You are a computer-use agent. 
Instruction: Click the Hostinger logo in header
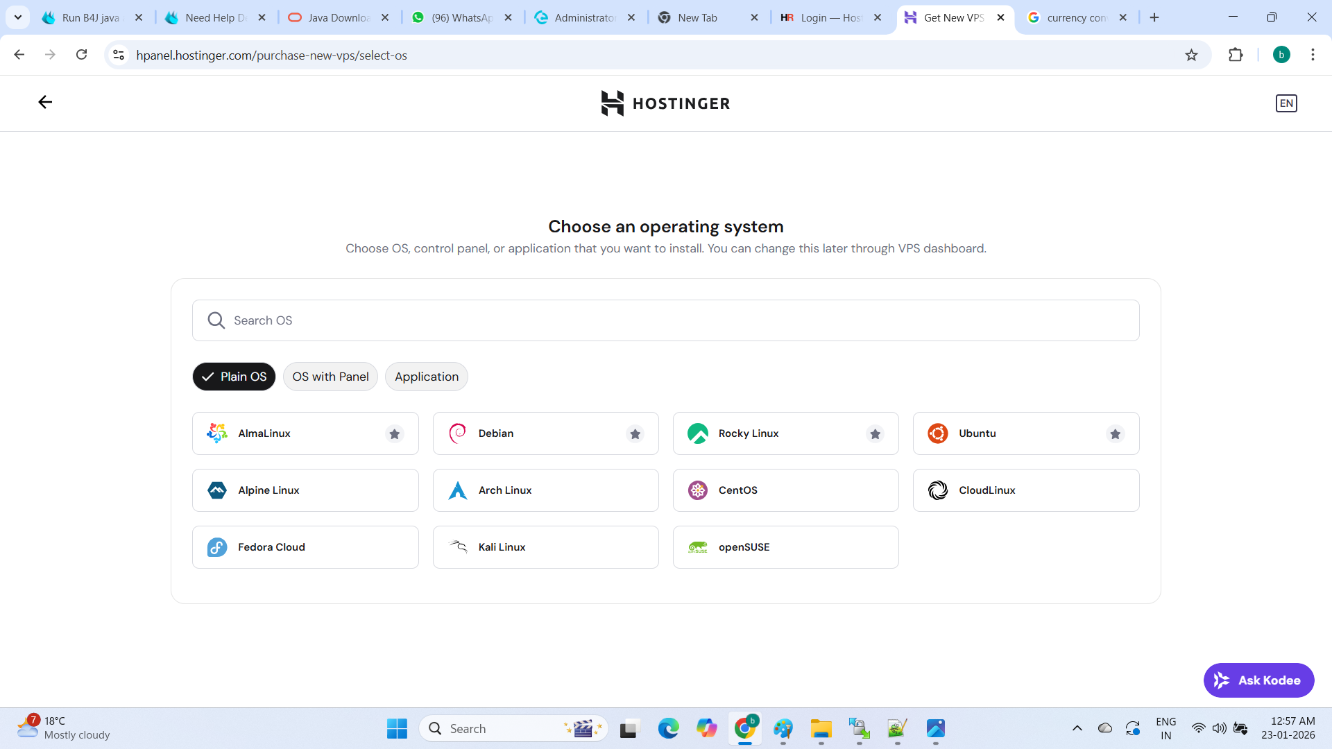tap(665, 103)
